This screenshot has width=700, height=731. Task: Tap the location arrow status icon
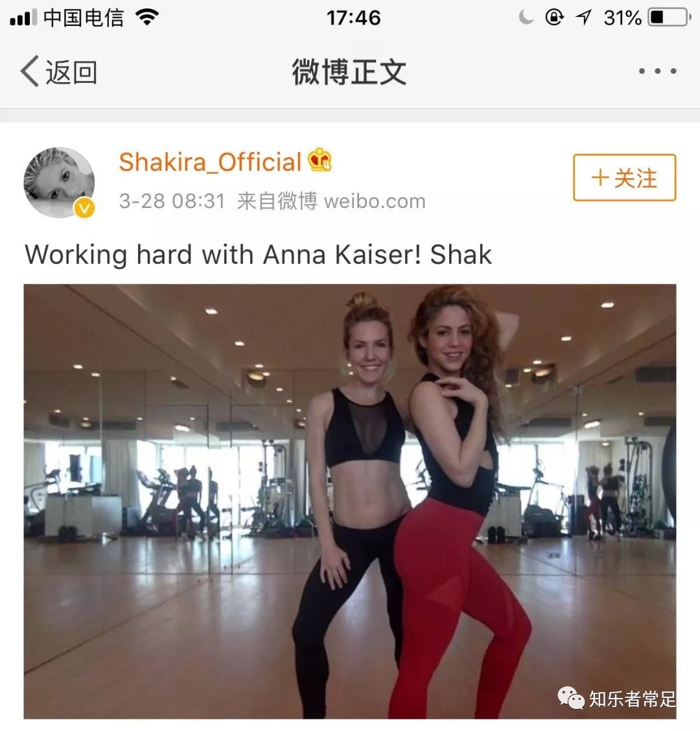tap(583, 17)
